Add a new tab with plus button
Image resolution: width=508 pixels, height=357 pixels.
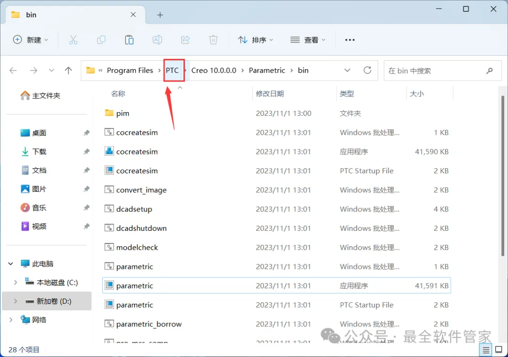point(160,15)
